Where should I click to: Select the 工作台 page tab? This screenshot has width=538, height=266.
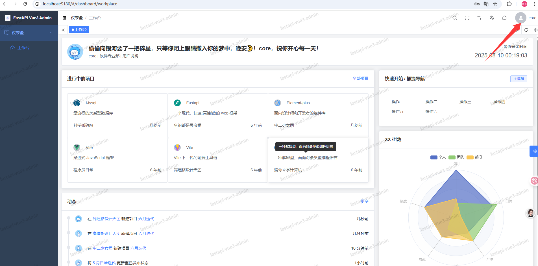(79, 30)
